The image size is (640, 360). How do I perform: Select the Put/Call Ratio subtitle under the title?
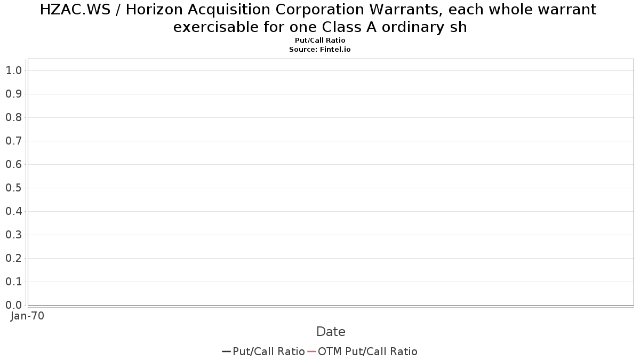[x=320, y=41]
